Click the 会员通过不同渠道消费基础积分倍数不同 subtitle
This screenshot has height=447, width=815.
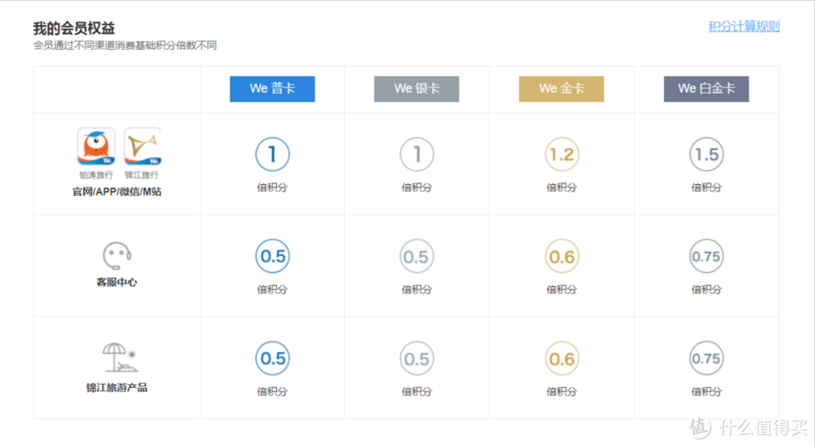point(125,46)
